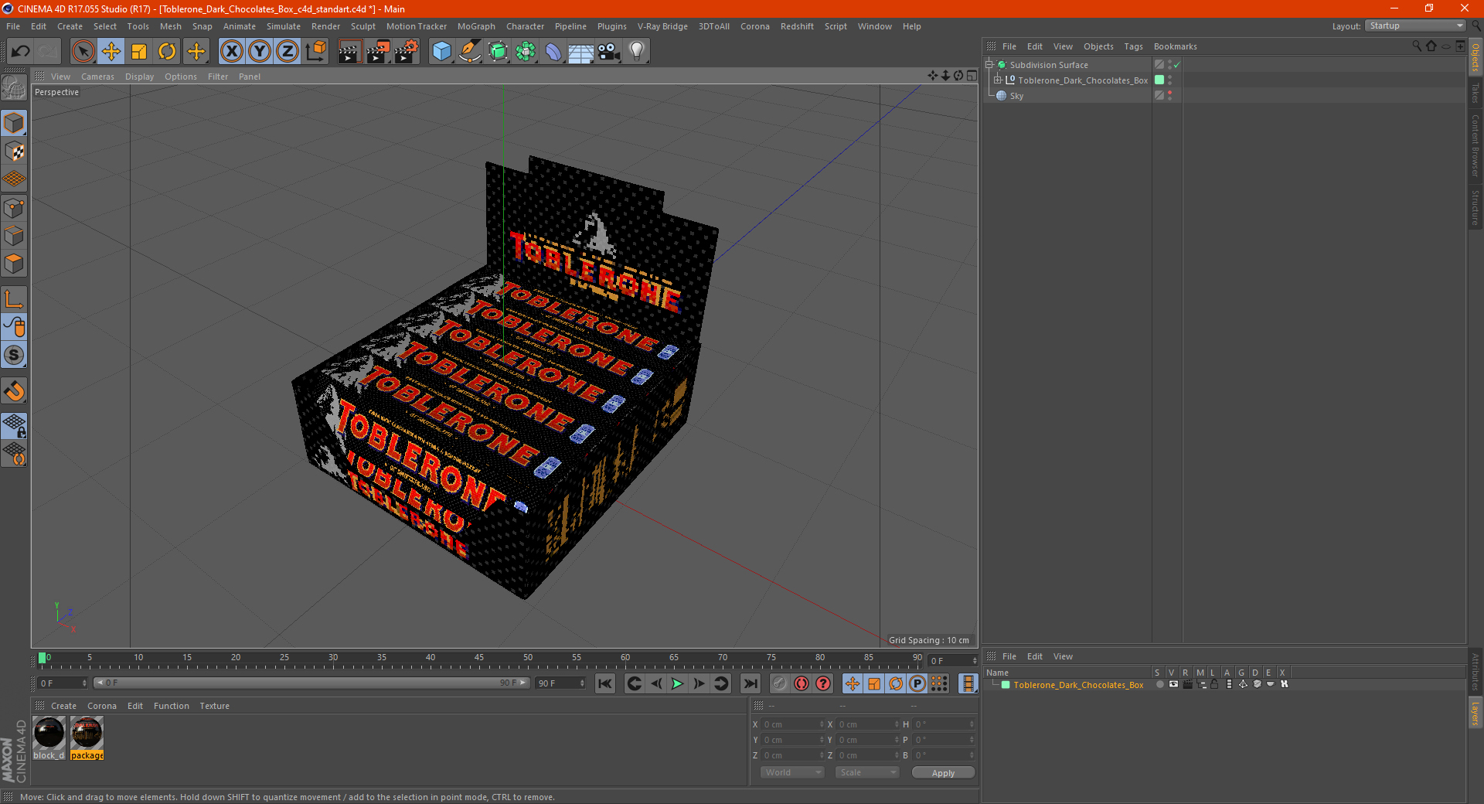Switch to Texture mode
Viewport: 1484px width, 804px height.
point(14,152)
